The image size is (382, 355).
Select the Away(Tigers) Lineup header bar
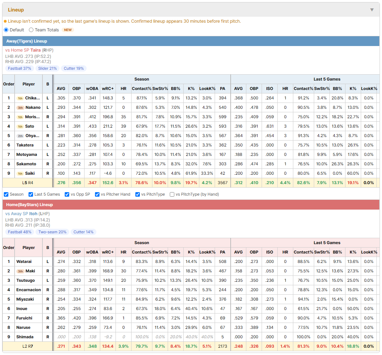pos(191,41)
